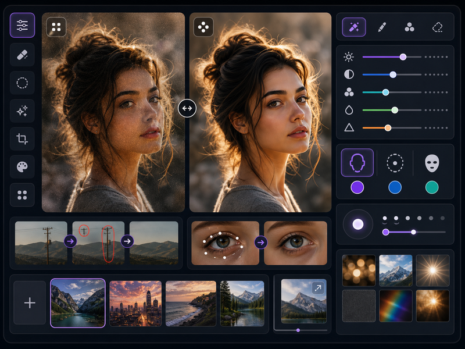Select the coastal sunset thumbnail
465x349 pixels.
[191, 303]
